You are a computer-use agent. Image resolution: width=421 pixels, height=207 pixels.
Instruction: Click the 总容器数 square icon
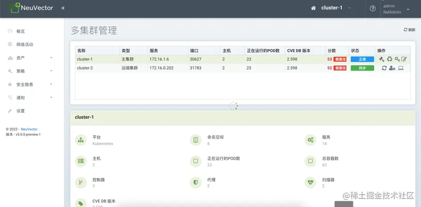click(x=310, y=161)
